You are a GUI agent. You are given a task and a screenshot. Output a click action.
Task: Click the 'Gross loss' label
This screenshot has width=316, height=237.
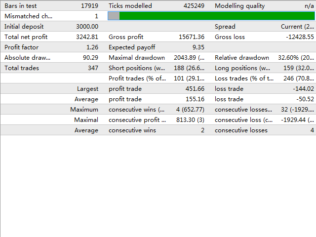pos(230,37)
